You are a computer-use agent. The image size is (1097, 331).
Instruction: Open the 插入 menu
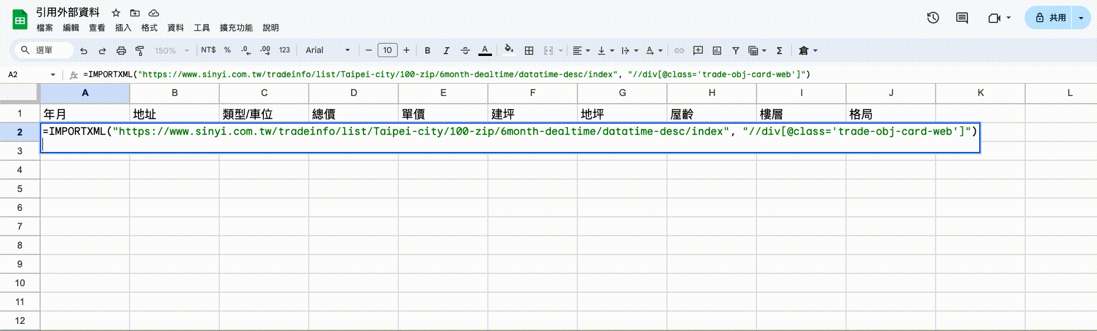123,28
